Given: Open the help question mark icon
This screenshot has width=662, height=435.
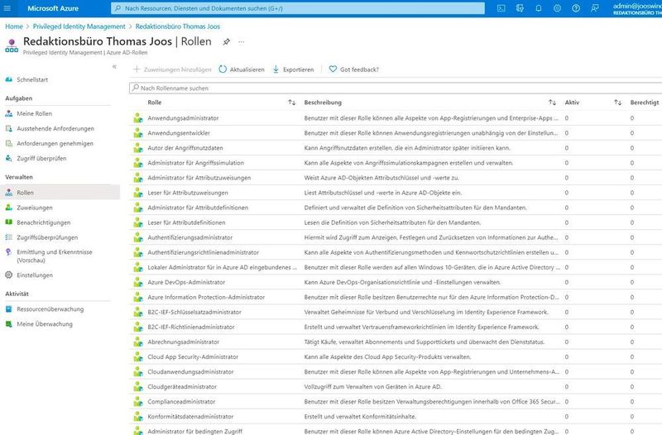Looking at the screenshot, I should 576,8.
